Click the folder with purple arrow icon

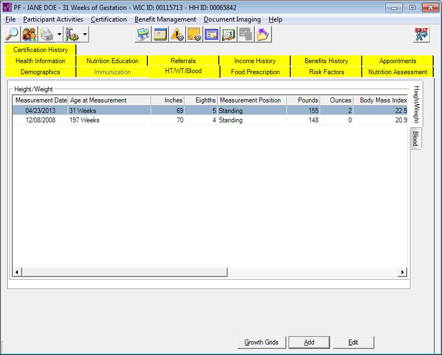tap(263, 34)
